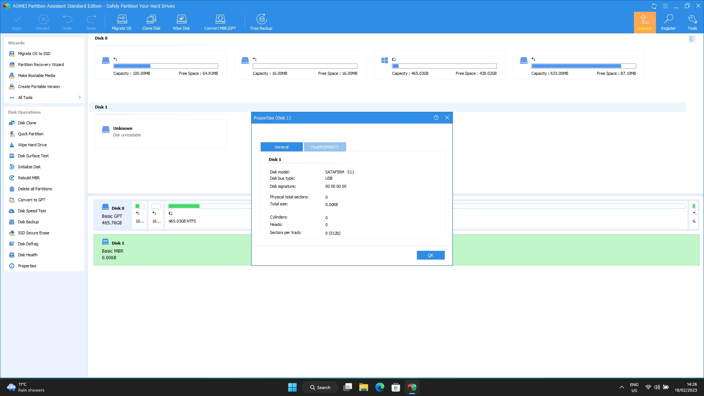Show hidden system tray icons
Image resolution: width=704 pixels, height=396 pixels.
(x=622, y=387)
